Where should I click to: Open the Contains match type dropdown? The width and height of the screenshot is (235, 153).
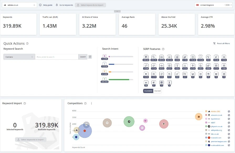(19, 57)
